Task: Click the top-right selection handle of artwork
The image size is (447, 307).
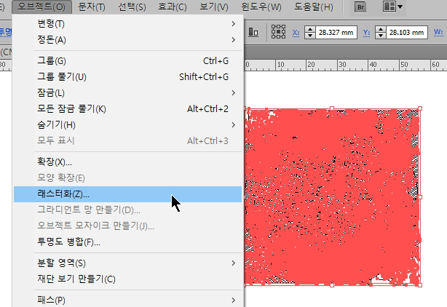Action: [420, 108]
